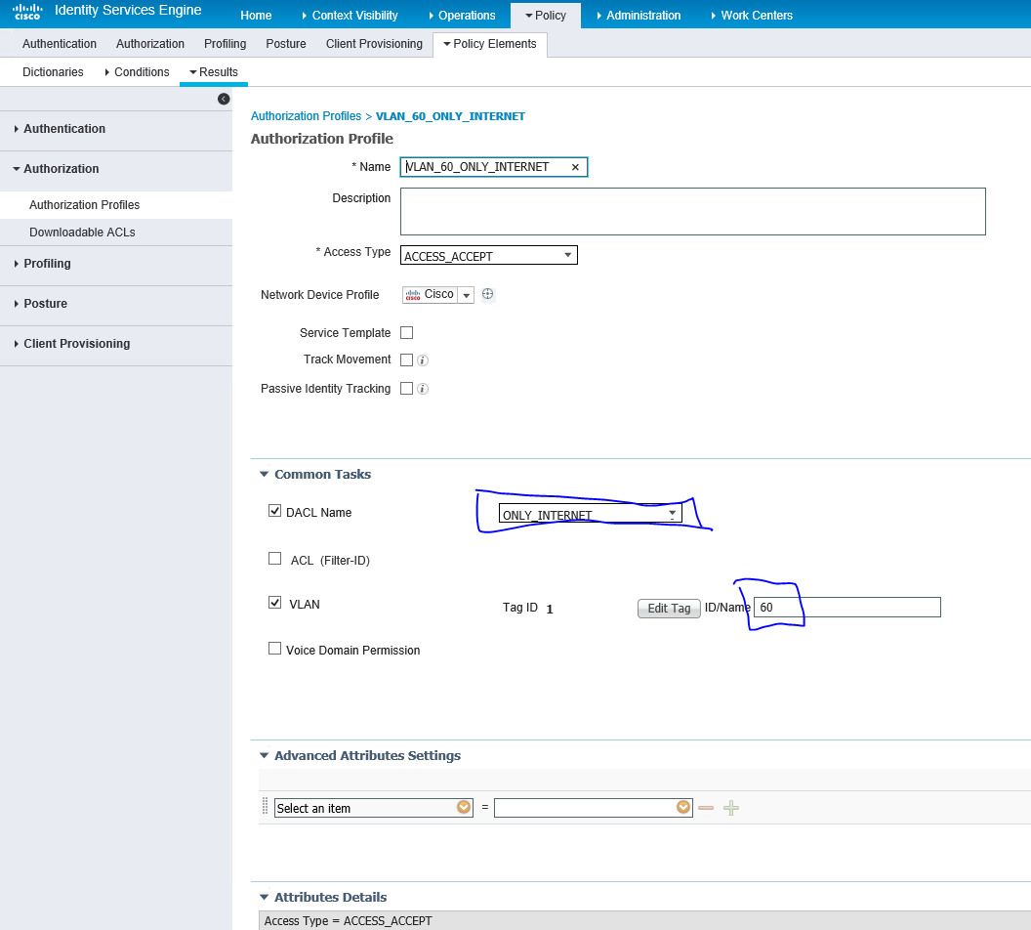
Task: Go to the Home menu
Action: click(256, 15)
